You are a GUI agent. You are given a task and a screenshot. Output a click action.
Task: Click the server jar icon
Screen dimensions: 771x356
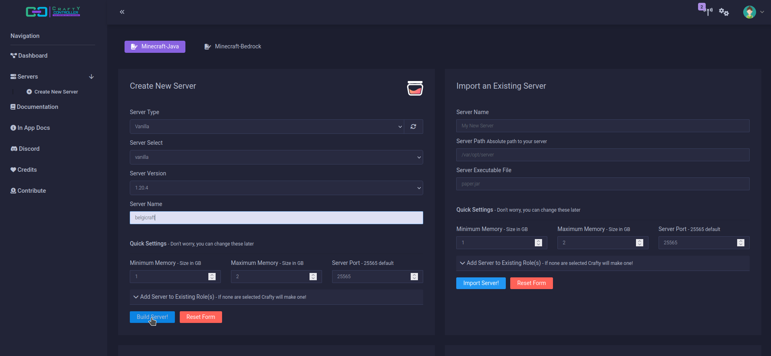pos(415,88)
